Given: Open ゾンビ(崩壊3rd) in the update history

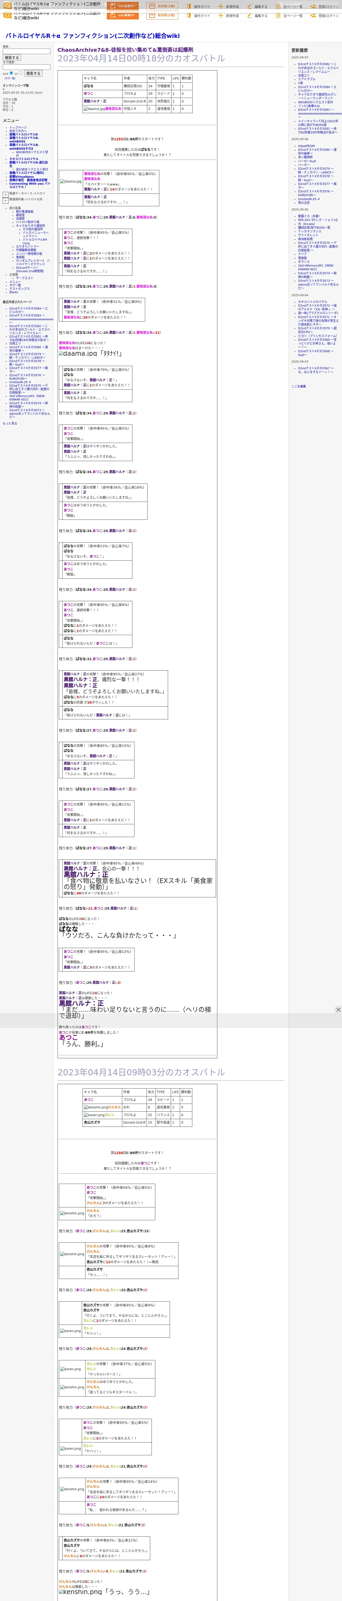Looking at the screenshot, I should tap(309, 106).
